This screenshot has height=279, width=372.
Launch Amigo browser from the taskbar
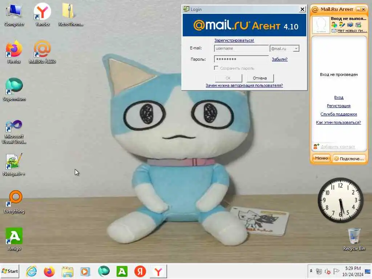click(122, 271)
